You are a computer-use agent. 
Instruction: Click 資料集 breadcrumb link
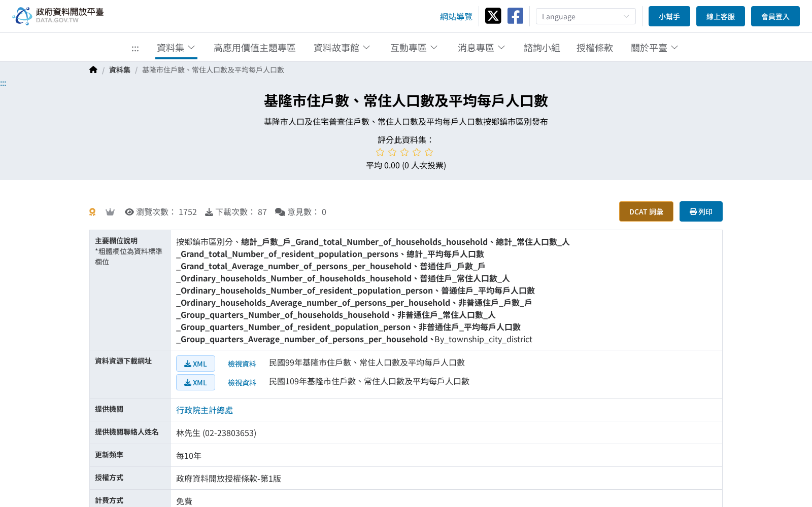120,70
